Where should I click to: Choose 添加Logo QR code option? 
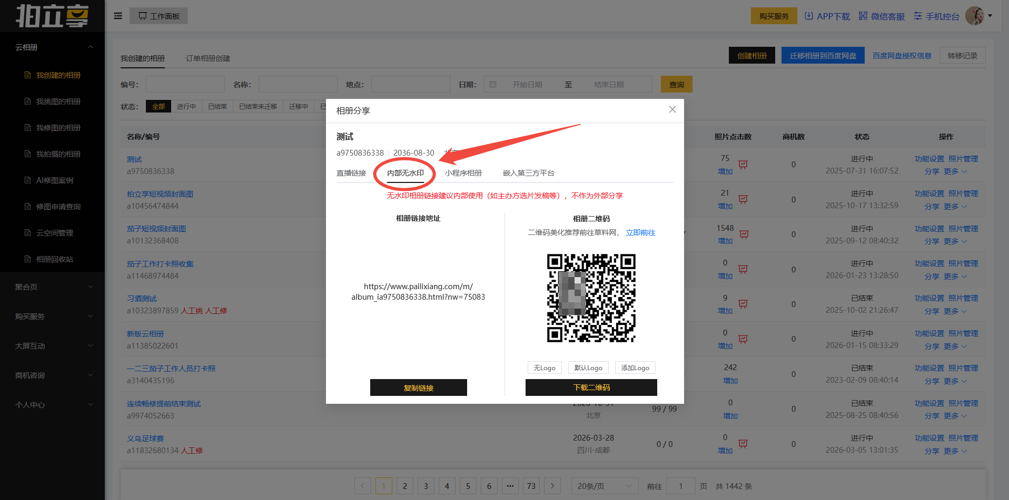point(635,368)
